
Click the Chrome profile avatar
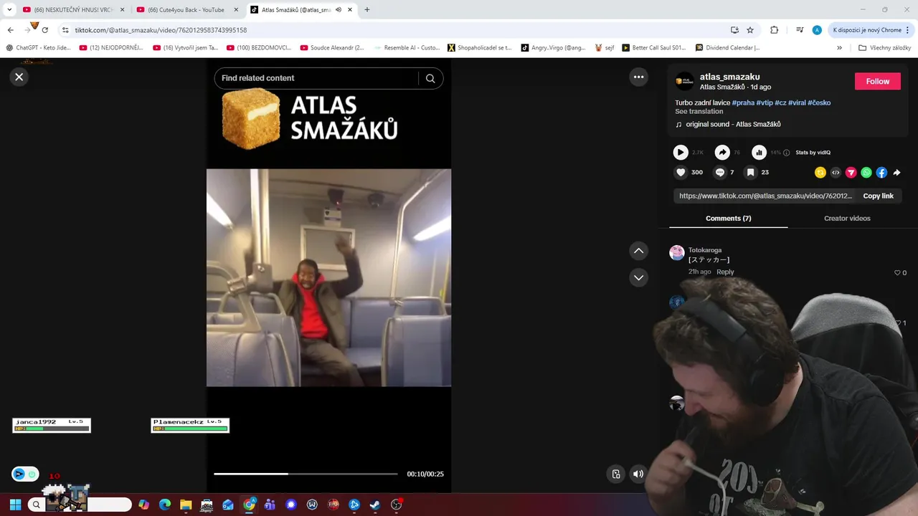817,30
